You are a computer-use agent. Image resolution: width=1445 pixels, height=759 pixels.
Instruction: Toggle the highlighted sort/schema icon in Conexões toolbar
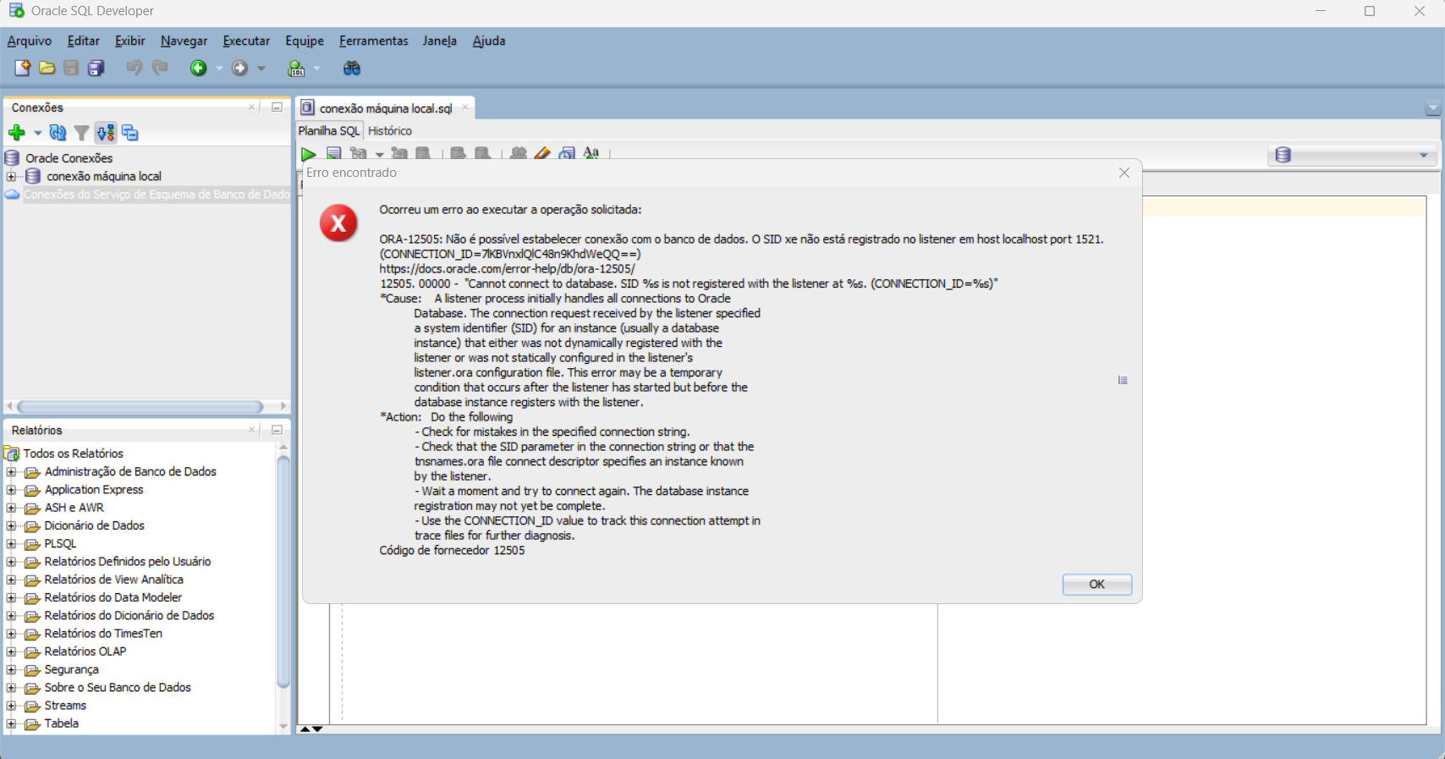tap(106, 133)
